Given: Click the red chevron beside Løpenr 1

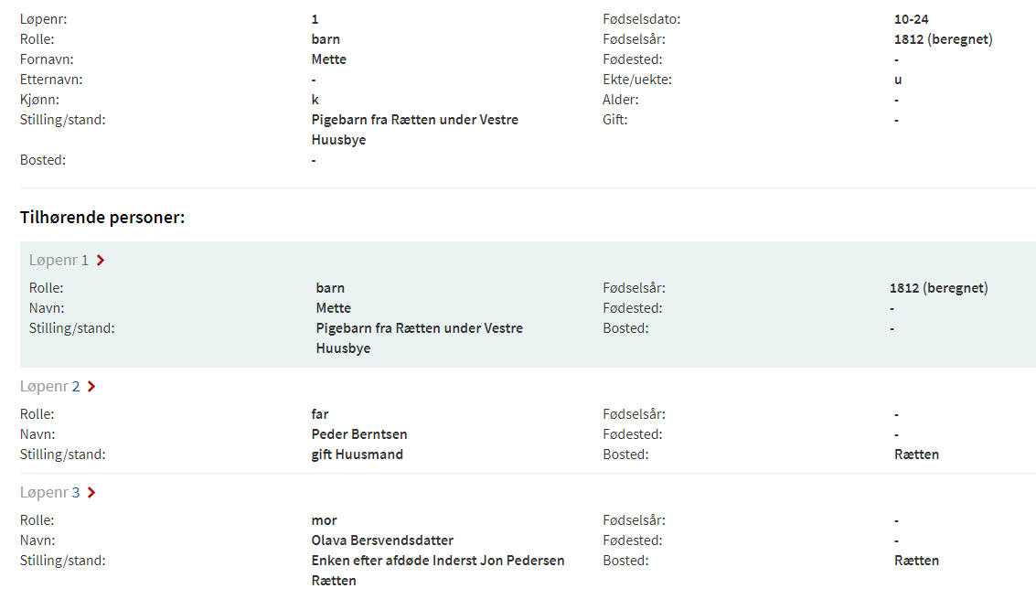Looking at the screenshot, I should click(101, 261).
